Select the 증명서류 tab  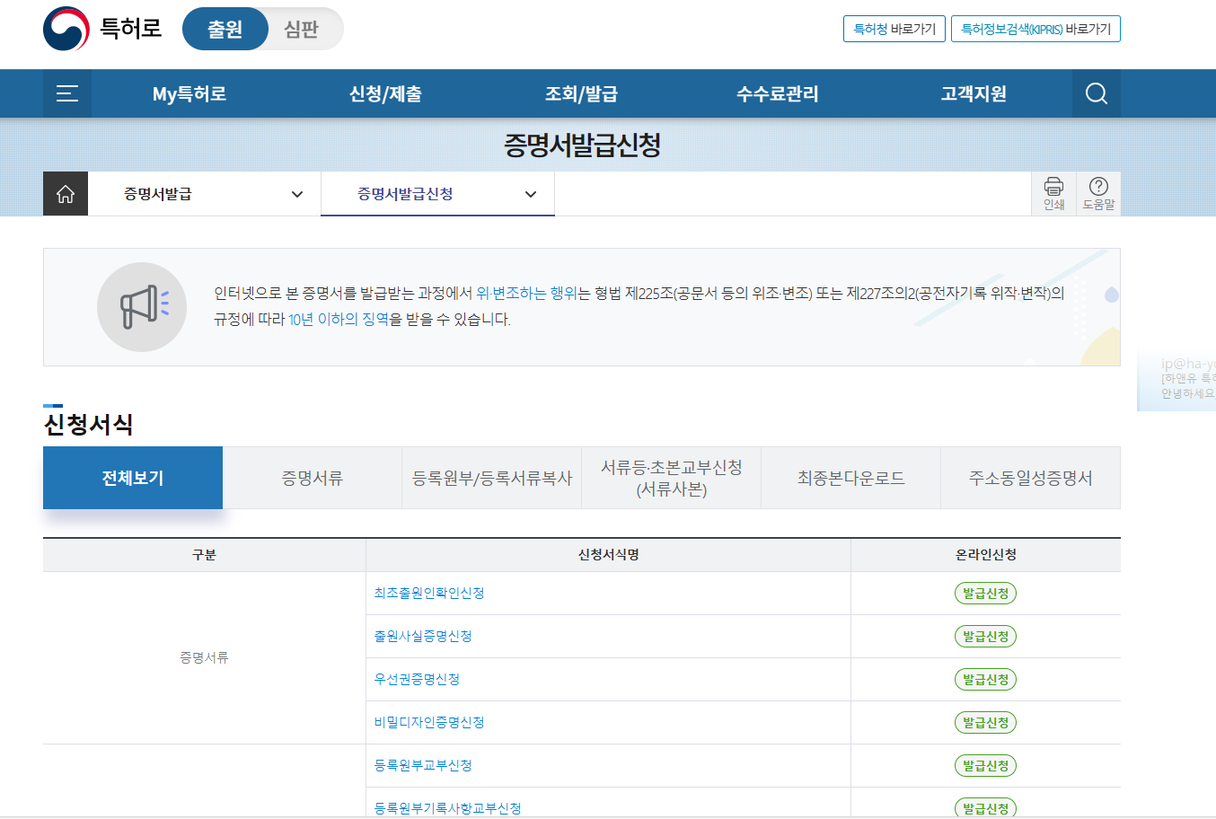(x=312, y=478)
